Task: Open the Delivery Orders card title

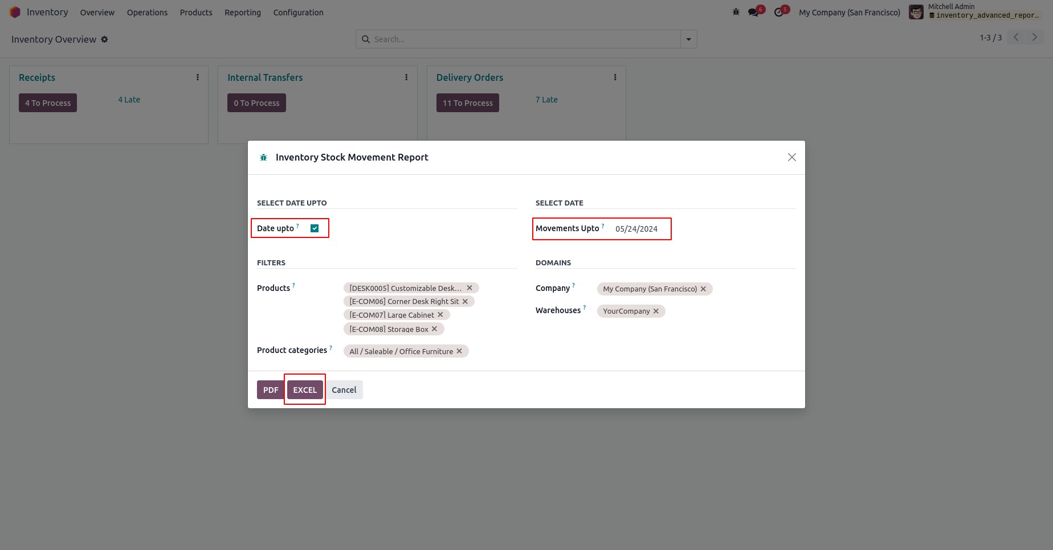Action: pyautogui.click(x=470, y=77)
